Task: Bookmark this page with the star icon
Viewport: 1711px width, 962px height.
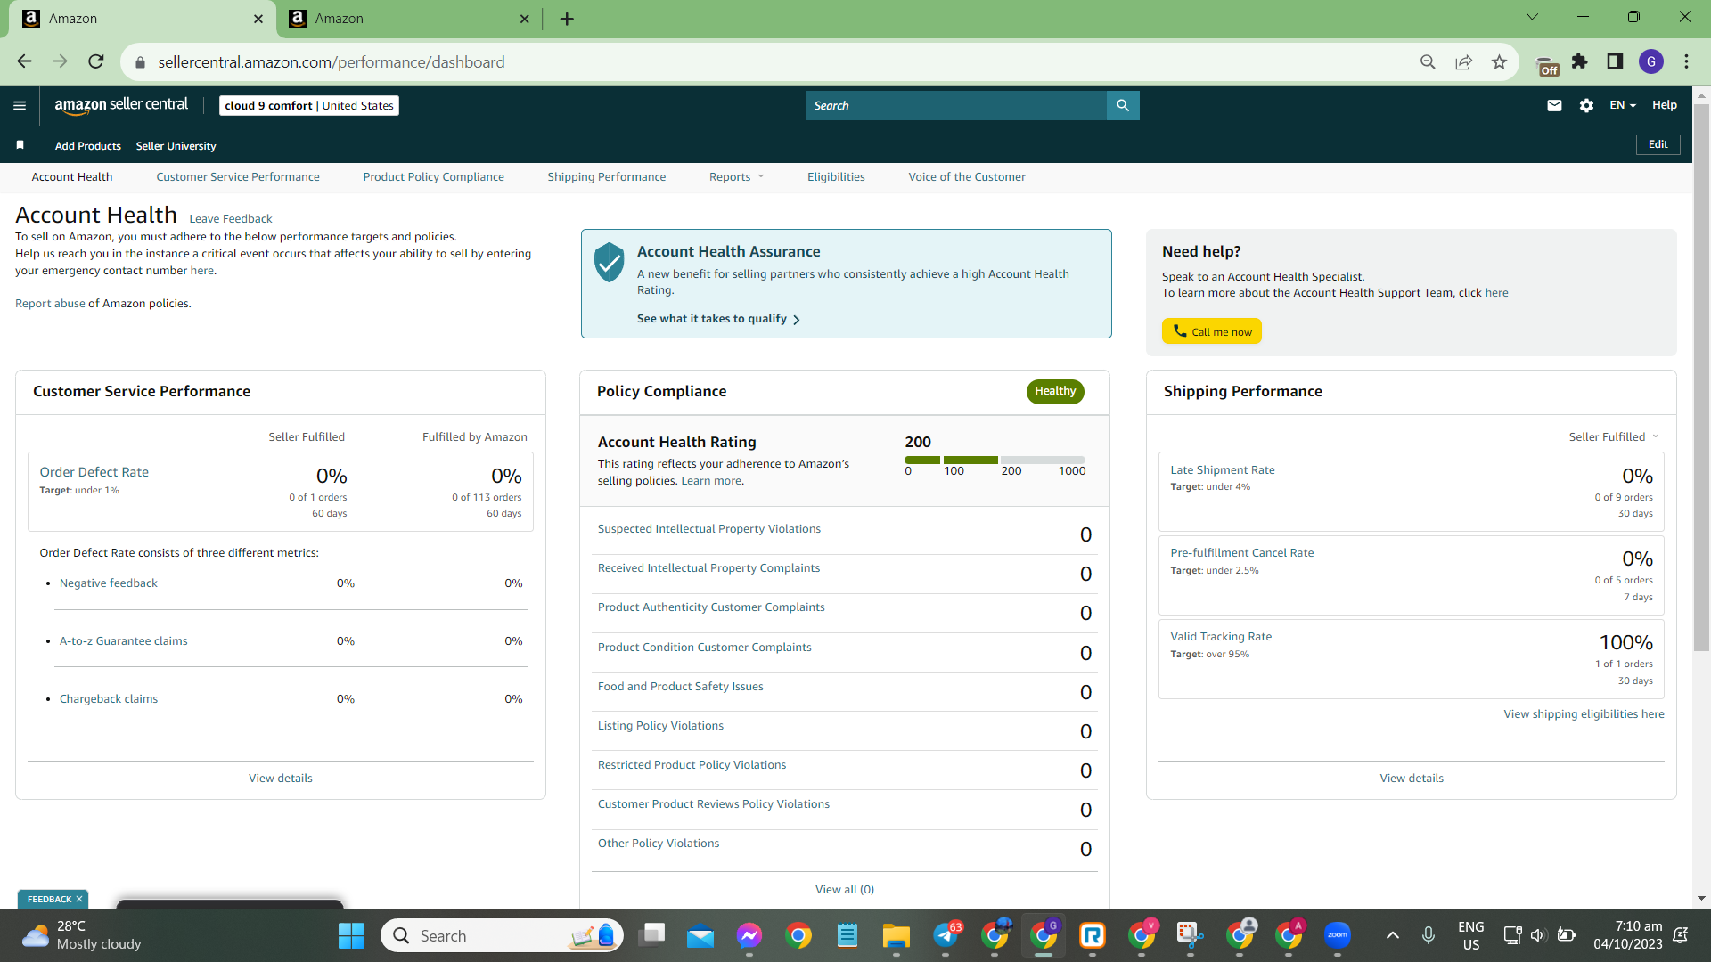Action: click(1499, 61)
